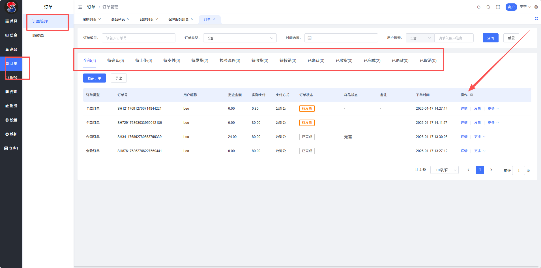The image size is (541, 268).
Task: Click 发货 link for the first order
Action: tap(478, 109)
